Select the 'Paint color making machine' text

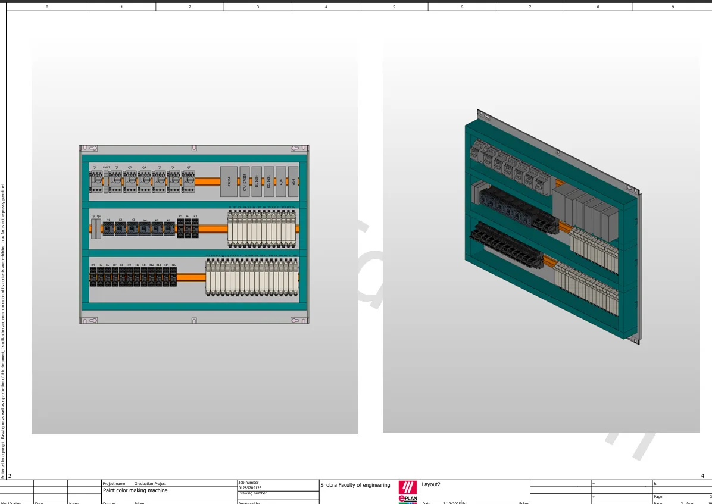point(135,490)
